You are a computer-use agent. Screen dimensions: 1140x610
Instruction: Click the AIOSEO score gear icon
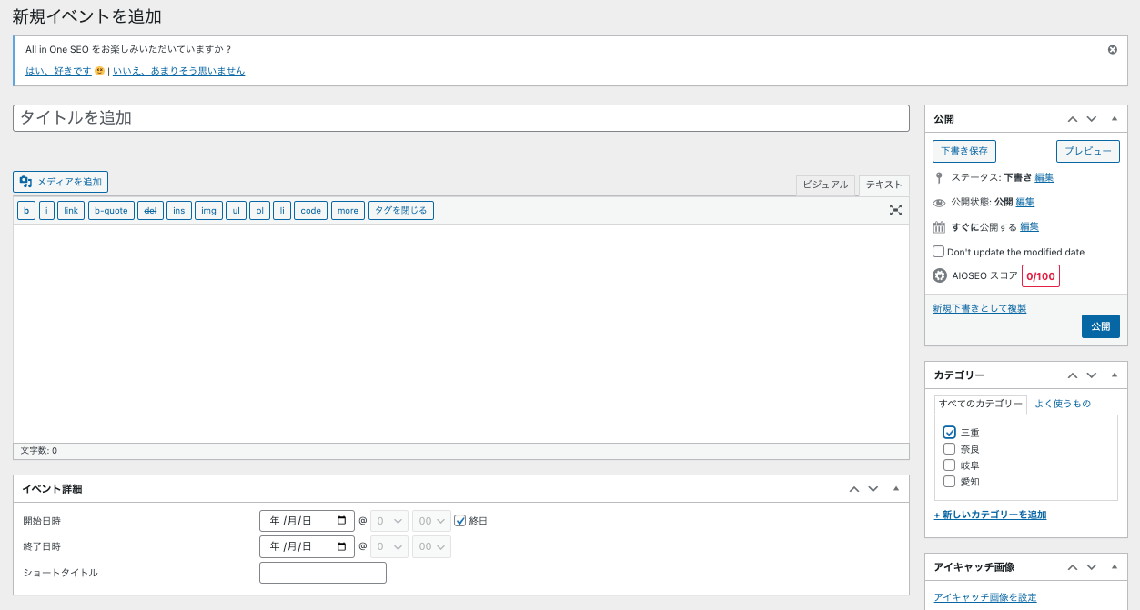pyautogui.click(x=940, y=275)
